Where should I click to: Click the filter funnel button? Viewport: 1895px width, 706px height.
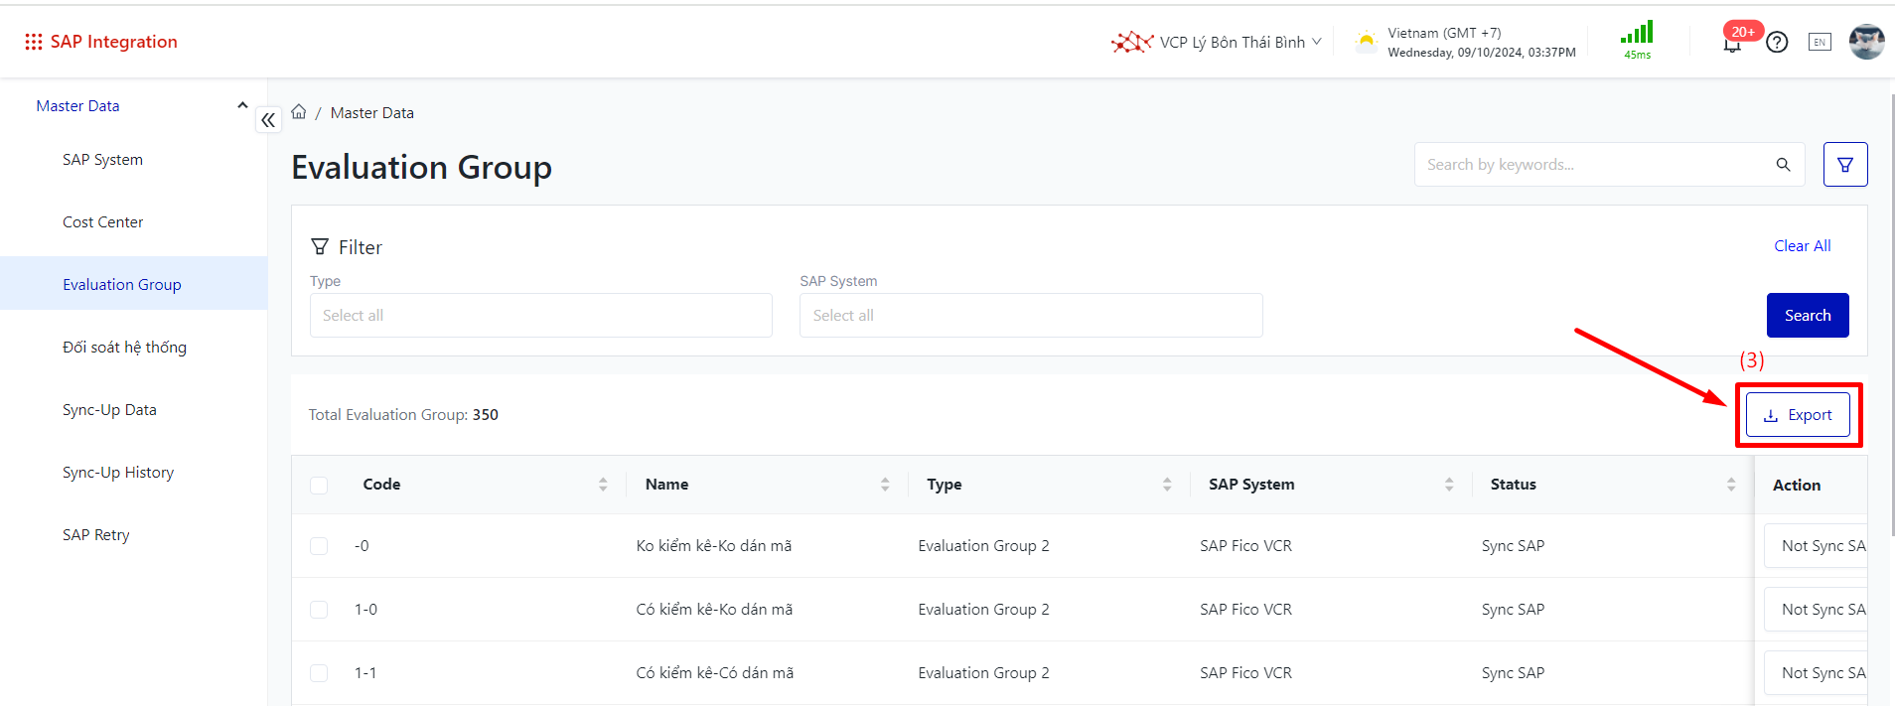(x=1844, y=165)
